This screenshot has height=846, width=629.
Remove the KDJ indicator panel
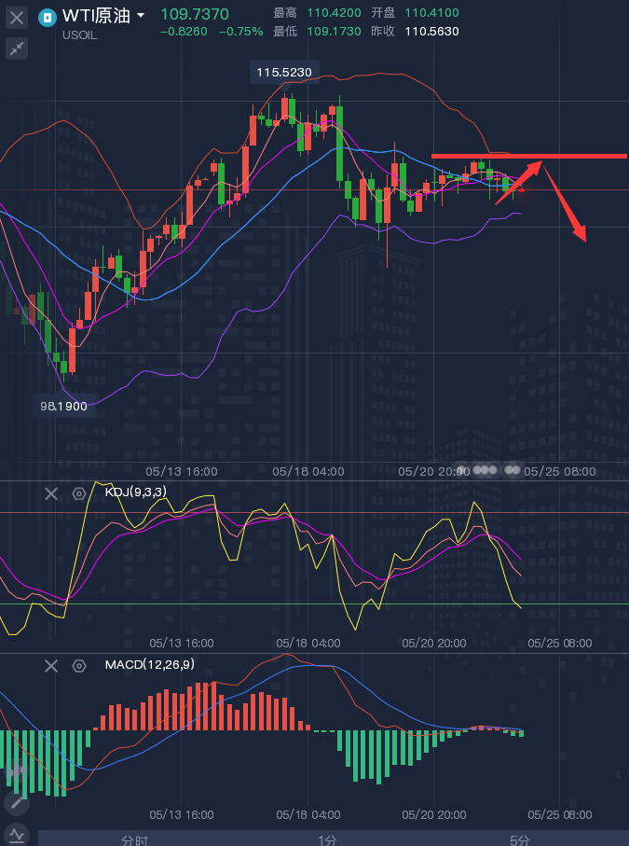tap(51, 493)
